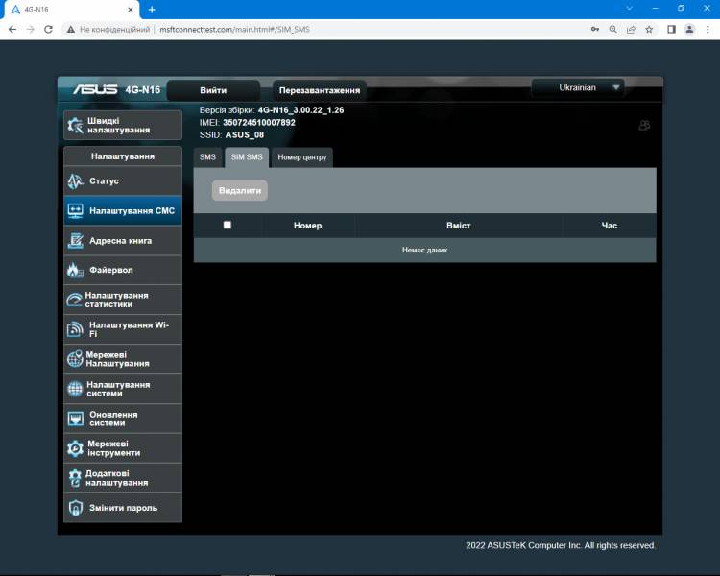The image size is (720, 576).
Task: Expand the tab search chevron in title bar
Action: 629,9
